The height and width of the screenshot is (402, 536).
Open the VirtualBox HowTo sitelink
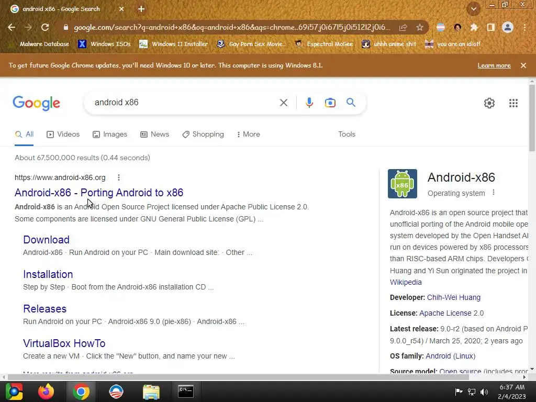[64, 343]
